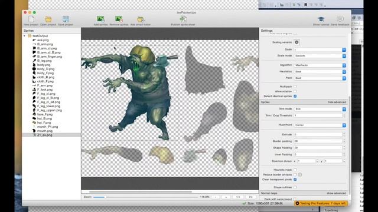The image size is (378, 212).
Task: Click the Send feedback icon
Action: (340, 19)
